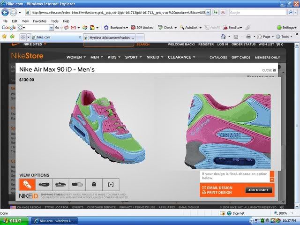Click the Catalogs link
300x225 pixels.
218,57
